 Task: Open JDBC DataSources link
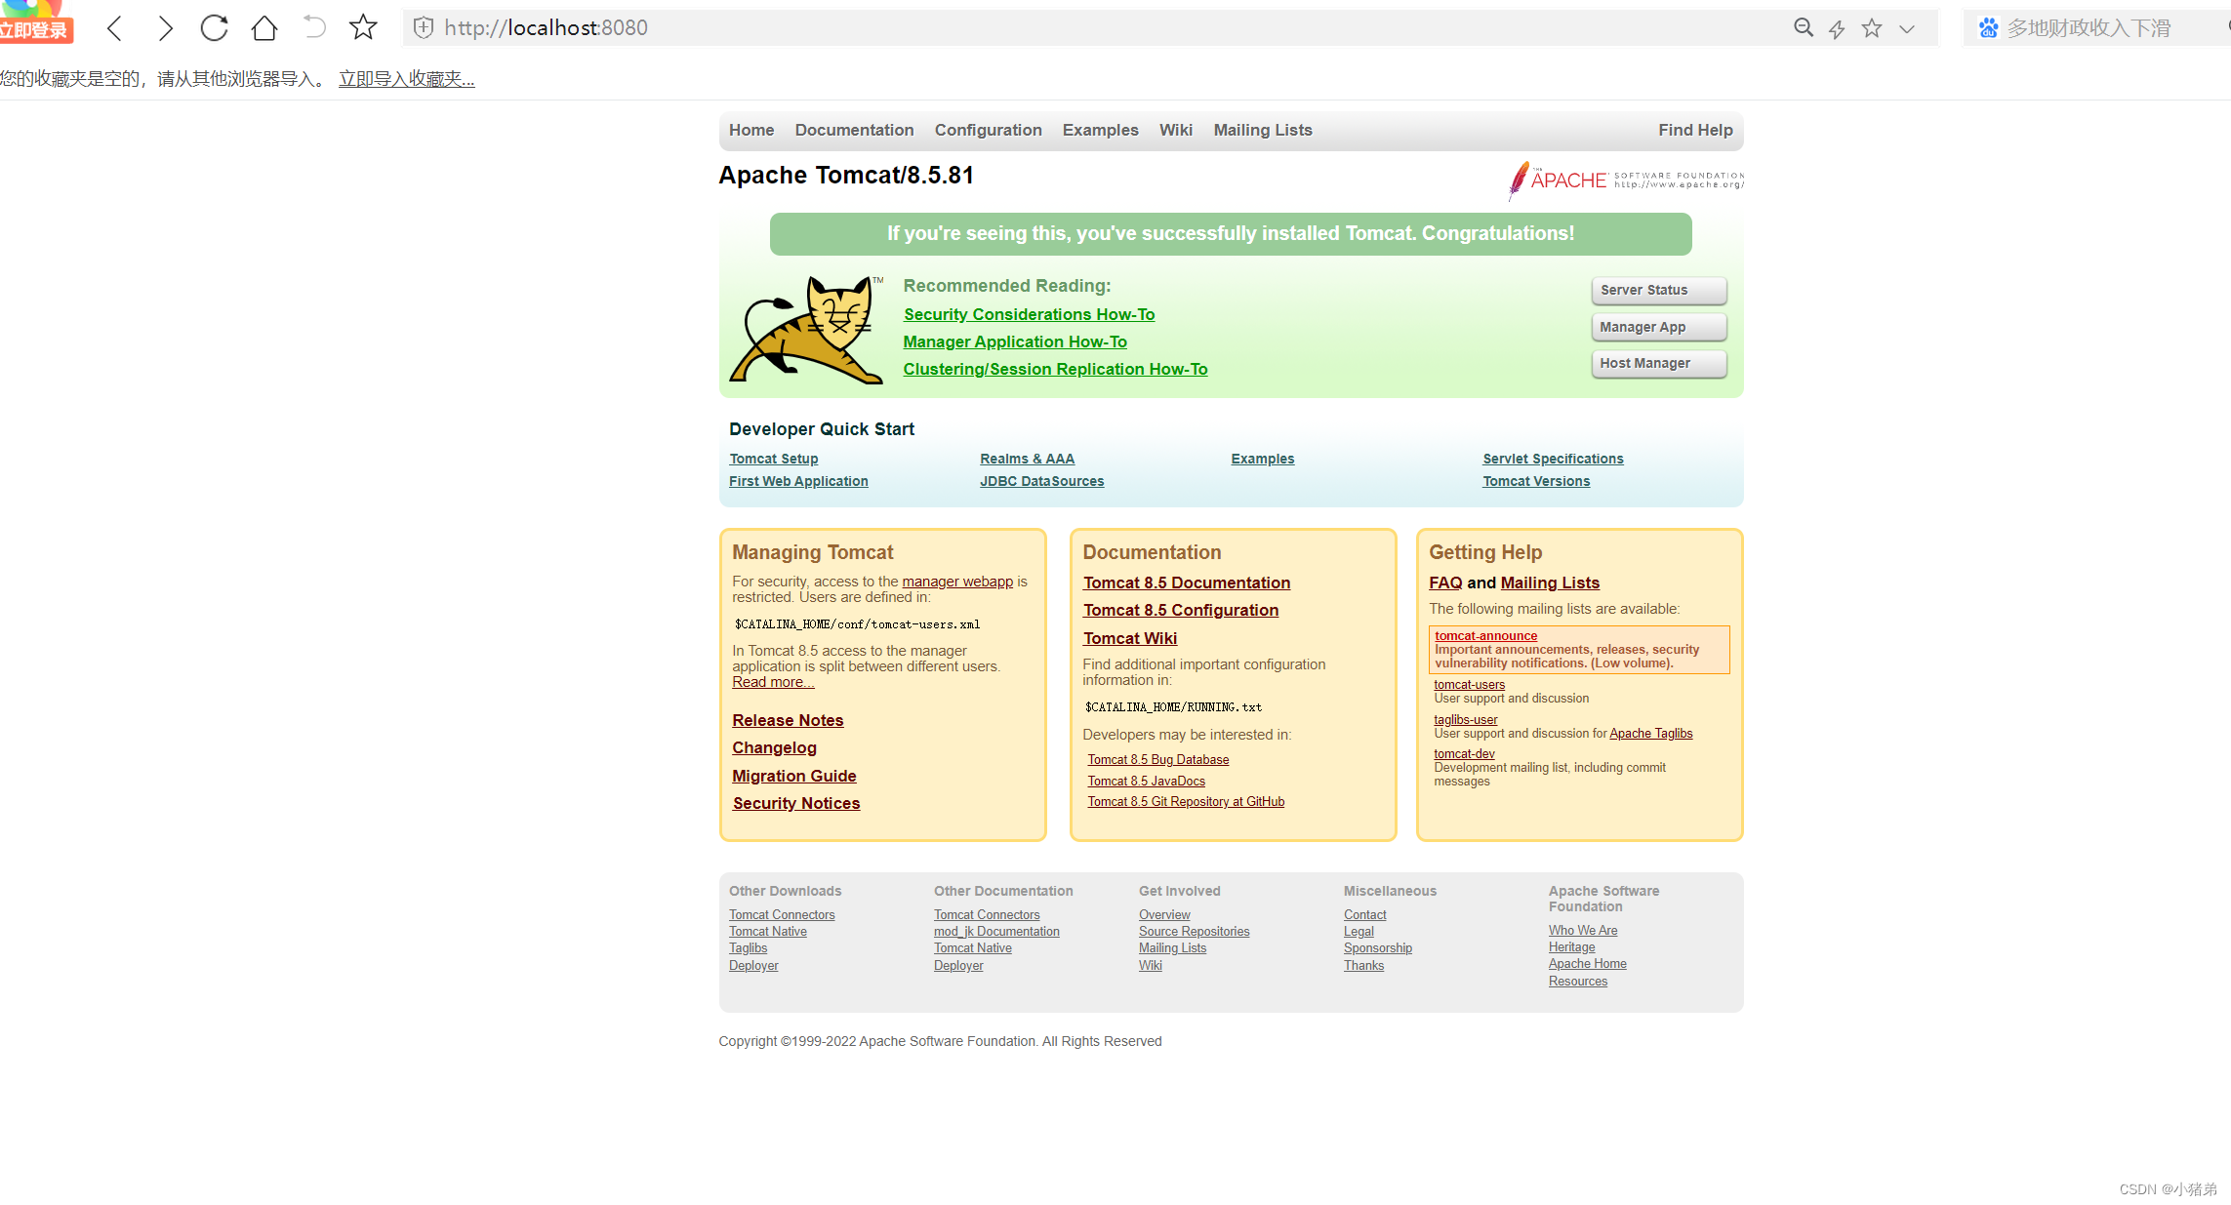pos(1041,481)
